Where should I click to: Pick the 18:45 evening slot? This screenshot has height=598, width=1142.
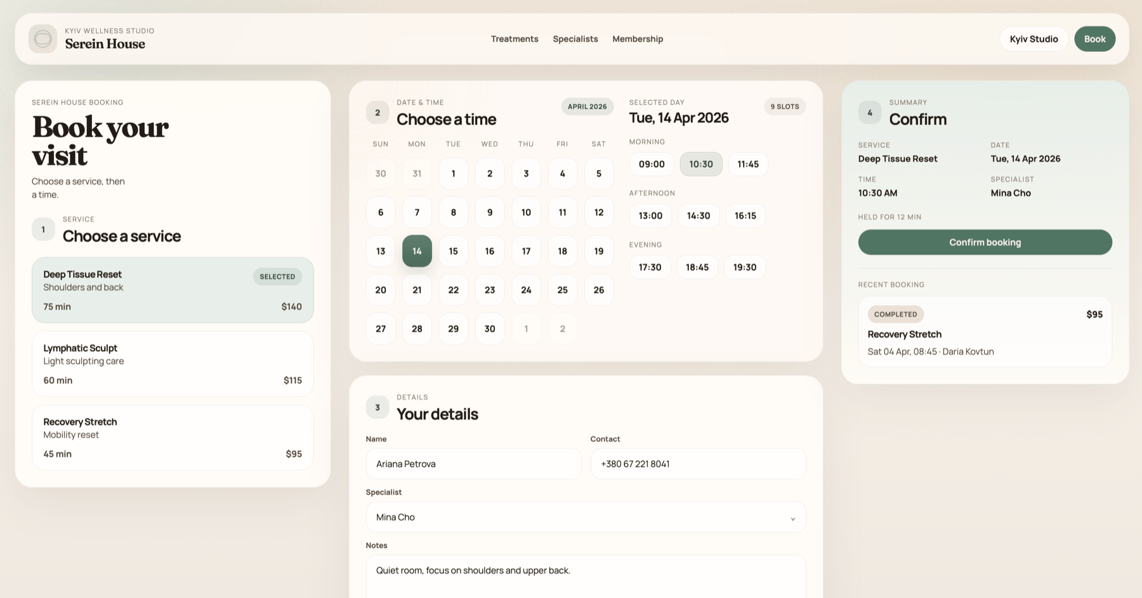(x=697, y=267)
